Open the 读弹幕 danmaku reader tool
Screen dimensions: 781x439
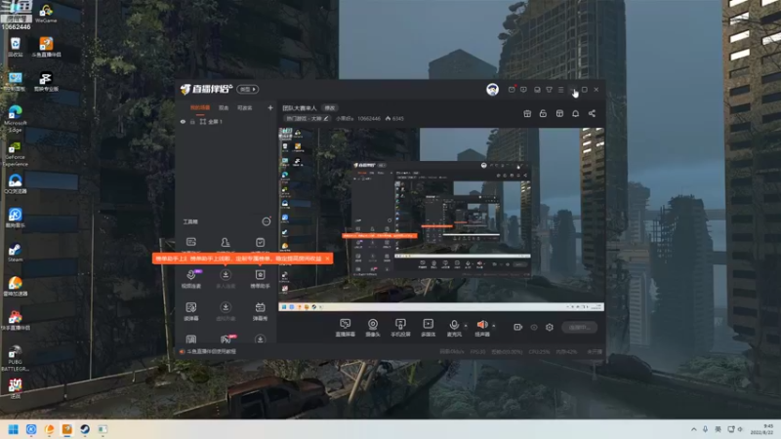(x=191, y=311)
